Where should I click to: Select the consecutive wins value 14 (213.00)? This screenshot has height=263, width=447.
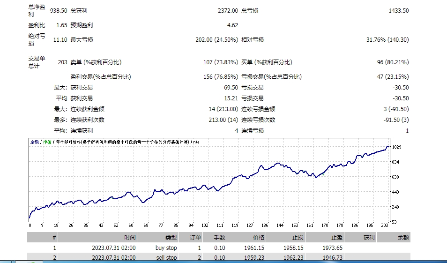click(223, 109)
